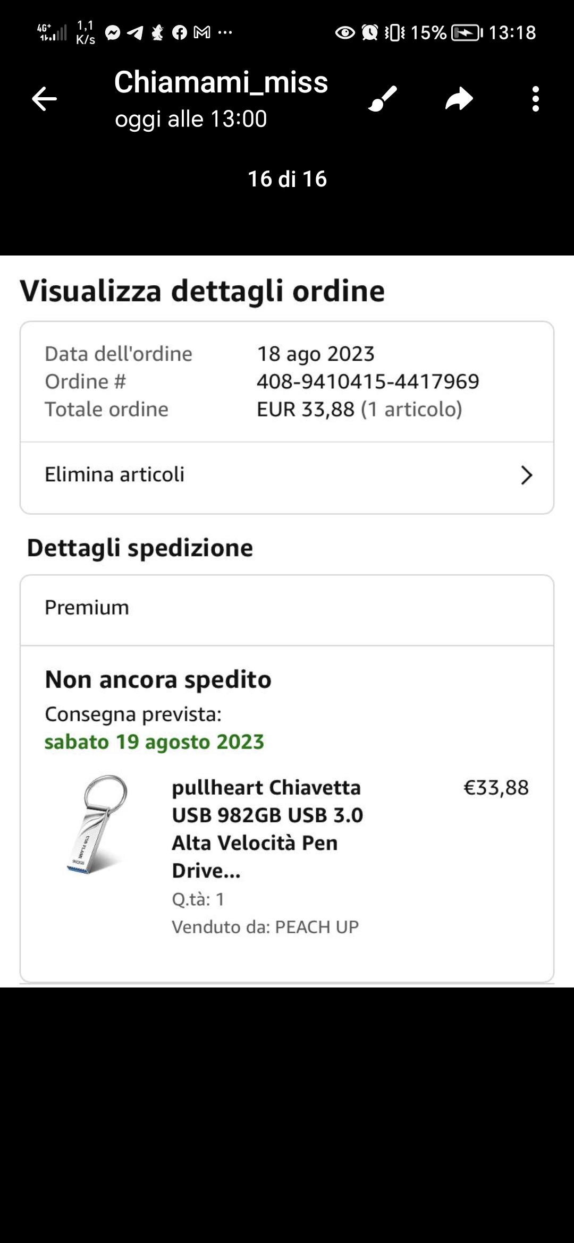Tap the order number 408-9410415-4417969
This screenshot has width=574, height=1243.
(x=368, y=381)
